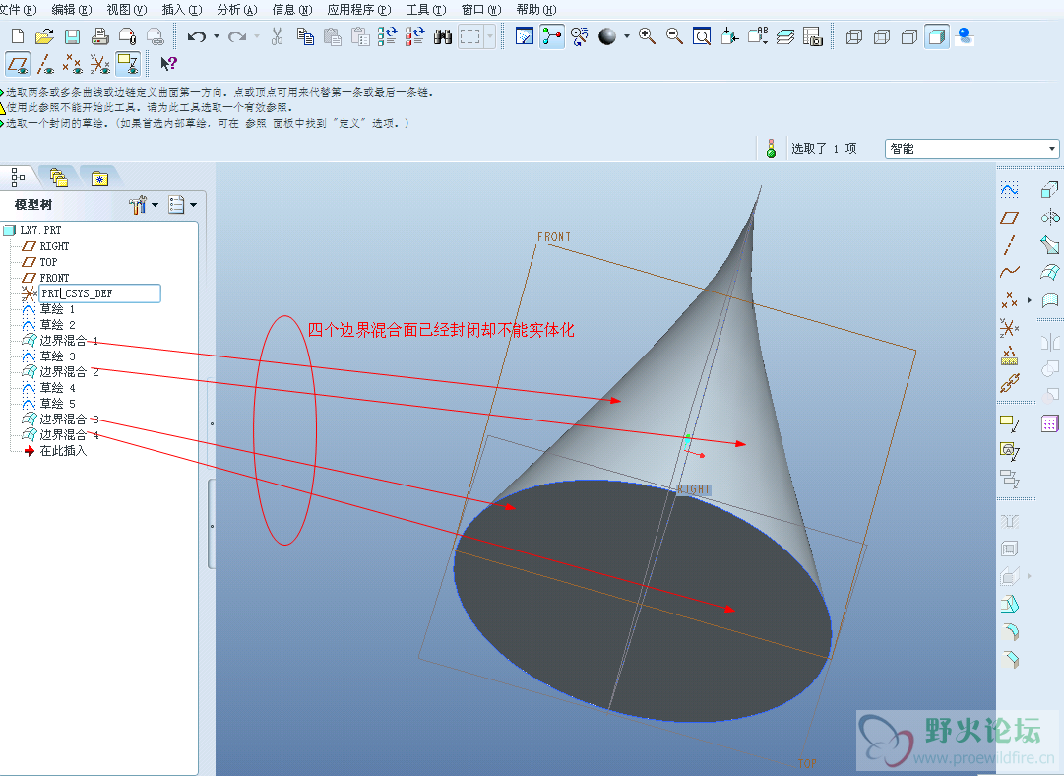Create a new file with New icon
1064x776 pixels.
tap(18, 36)
